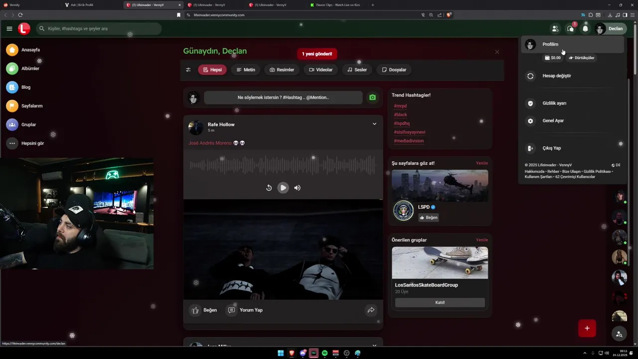
Task: Rewind the audio clip
Action: 269,188
